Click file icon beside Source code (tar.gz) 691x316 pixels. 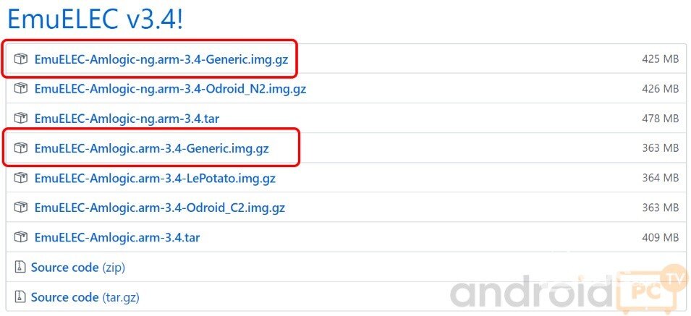tap(20, 296)
